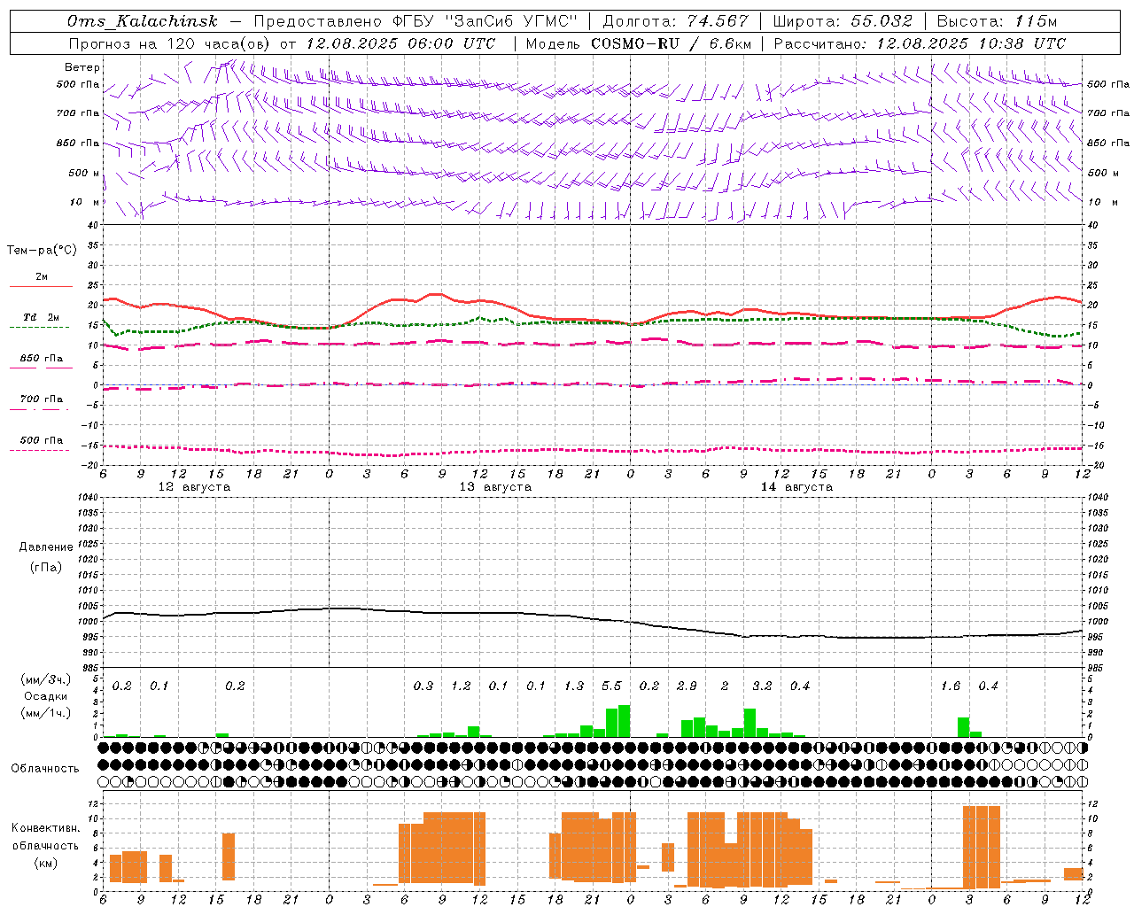
Task: Click the Облачность cloud cover label
Action: pos(45,769)
